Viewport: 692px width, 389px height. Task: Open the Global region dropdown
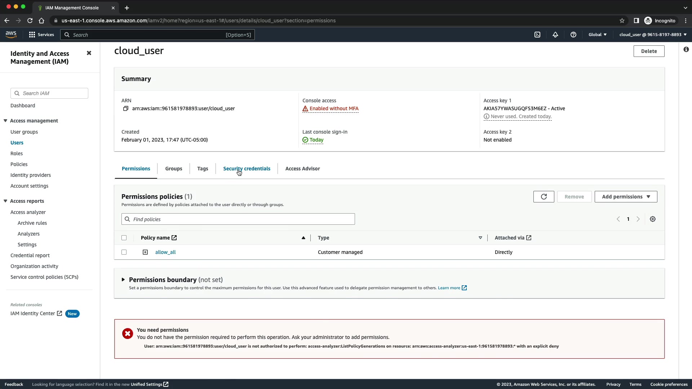[597, 35]
